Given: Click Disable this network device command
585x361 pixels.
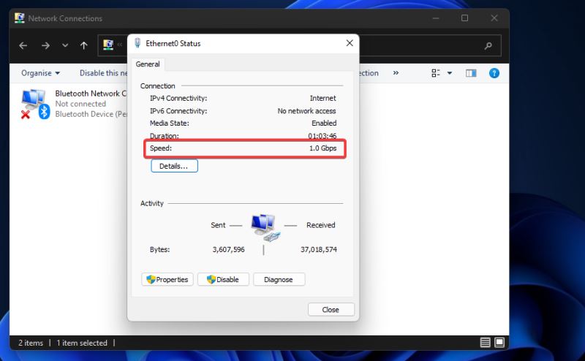Looking at the screenshot, I should click(102, 73).
